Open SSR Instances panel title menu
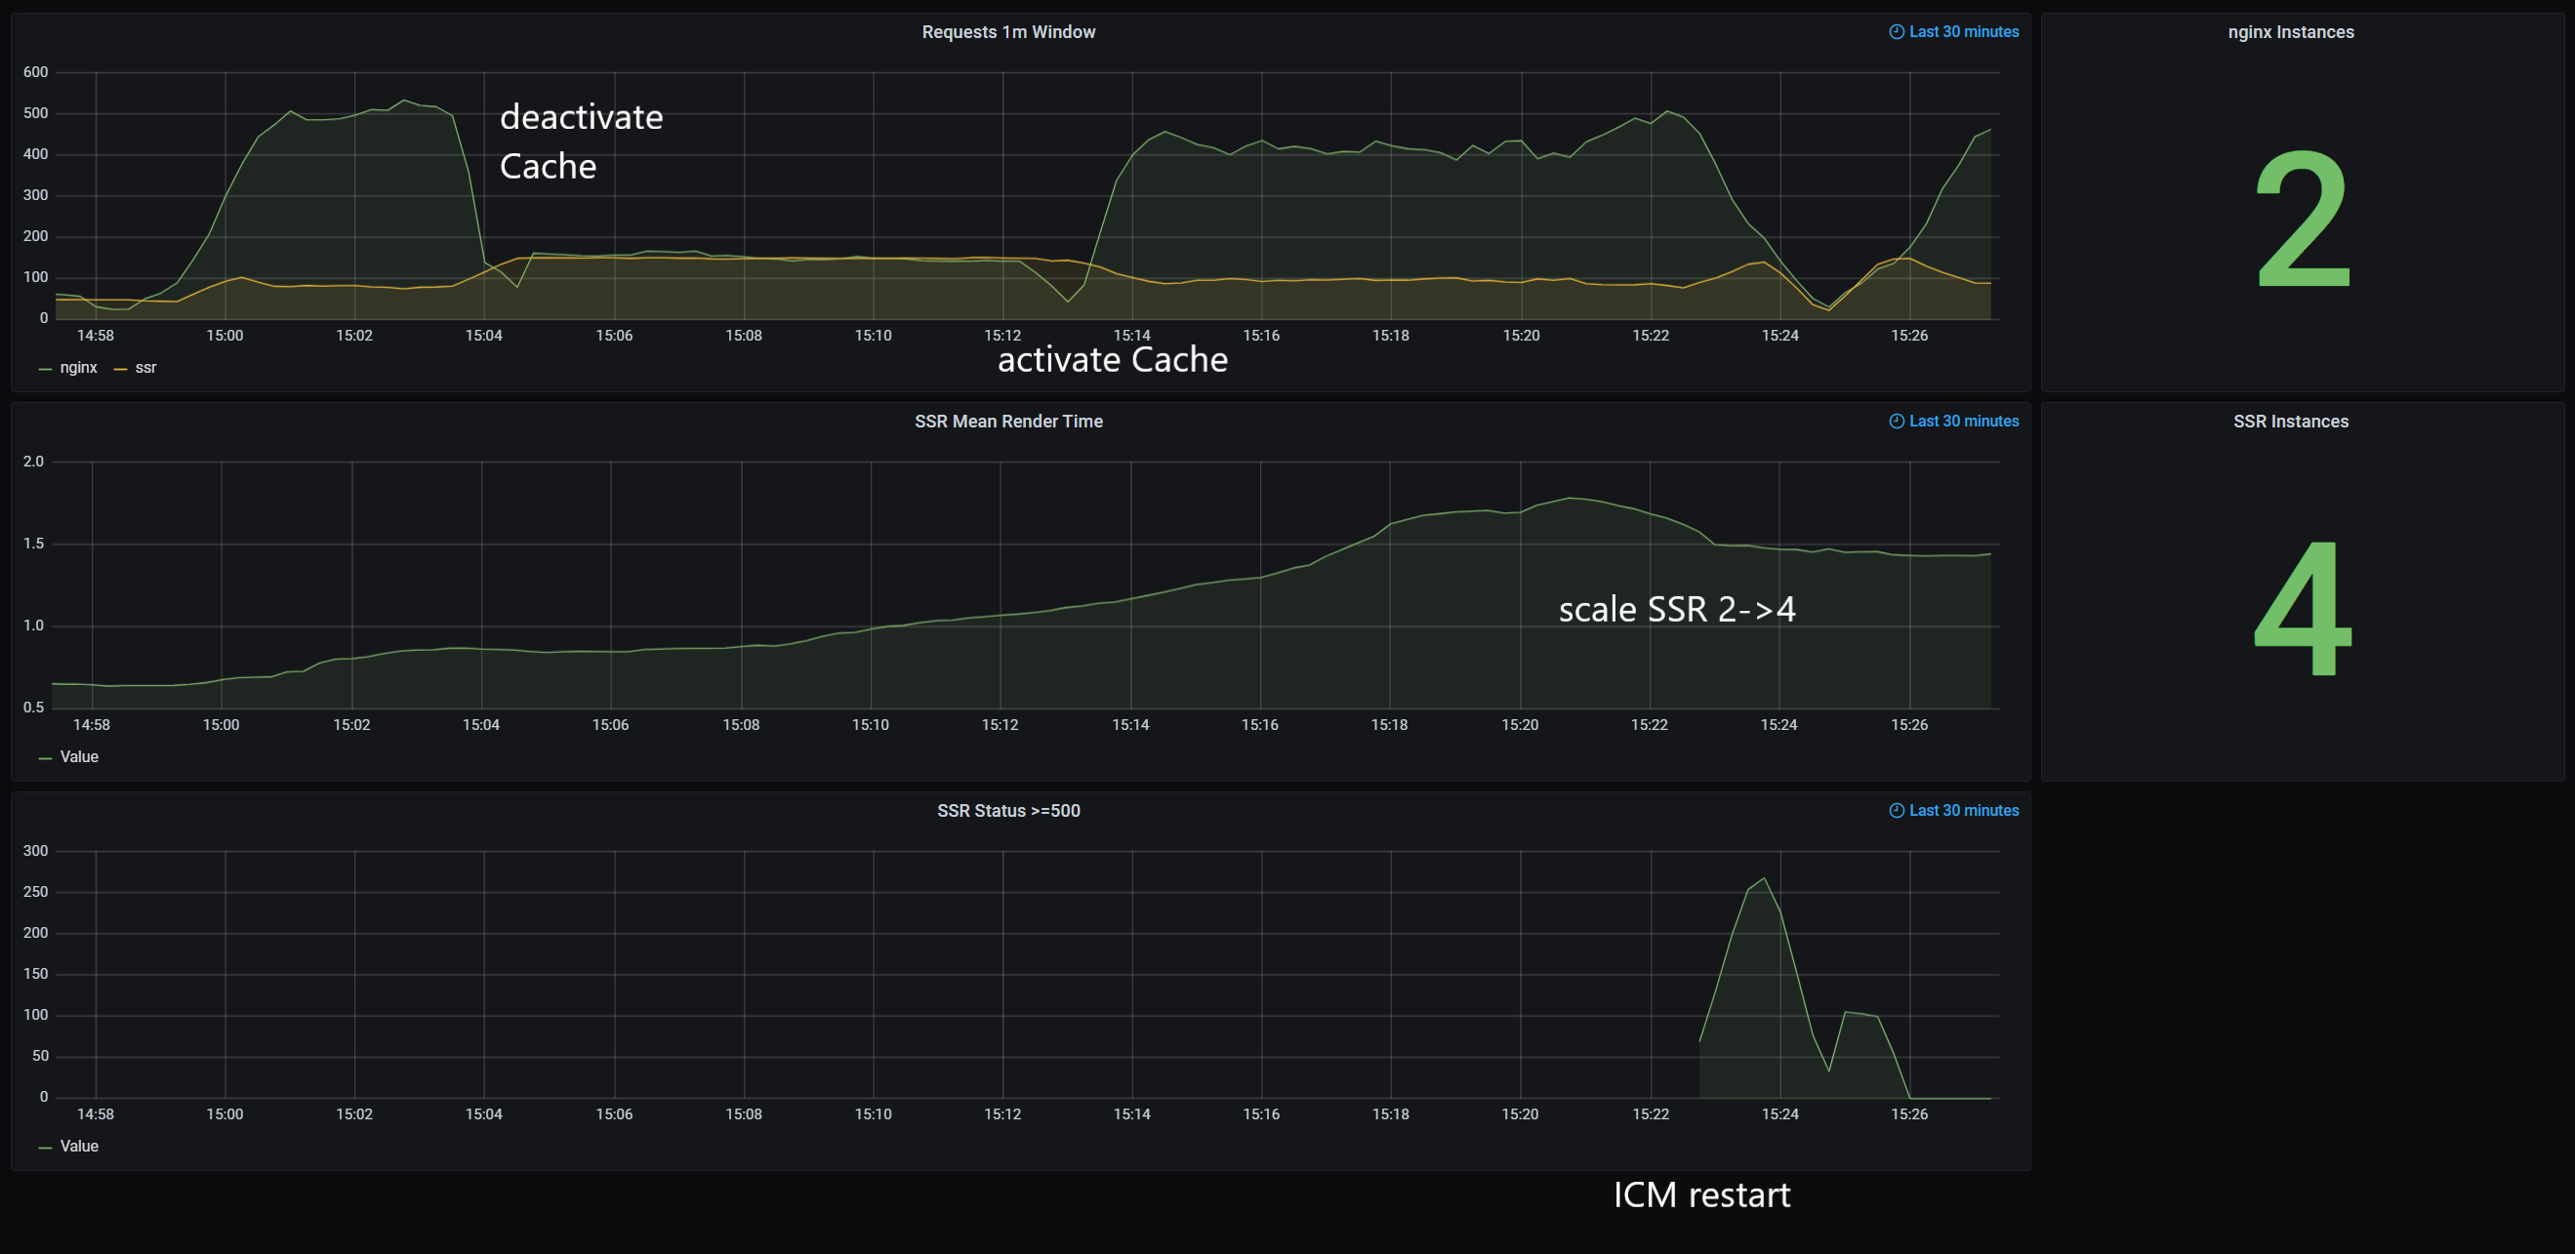Screen dimensions: 2575x1254 click(2290, 422)
